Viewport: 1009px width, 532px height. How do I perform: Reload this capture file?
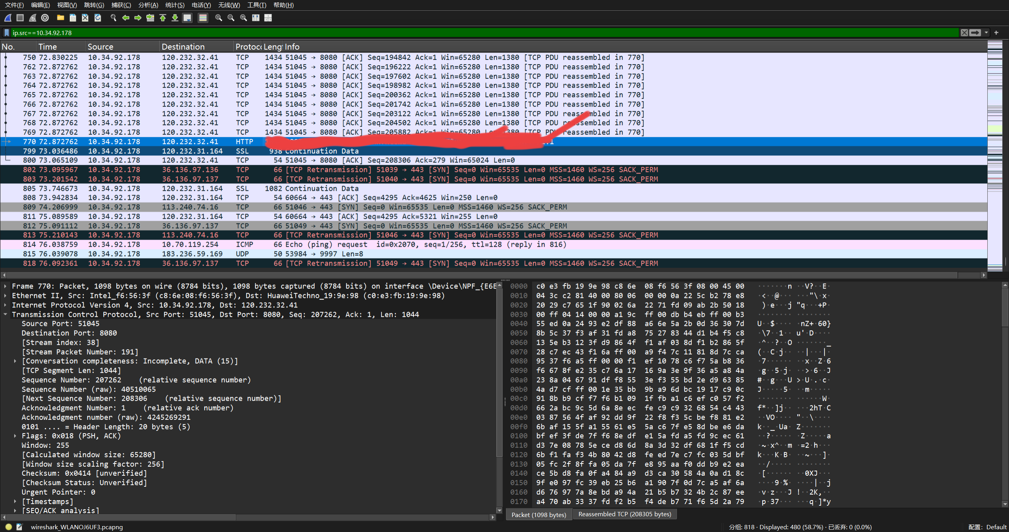click(98, 18)
